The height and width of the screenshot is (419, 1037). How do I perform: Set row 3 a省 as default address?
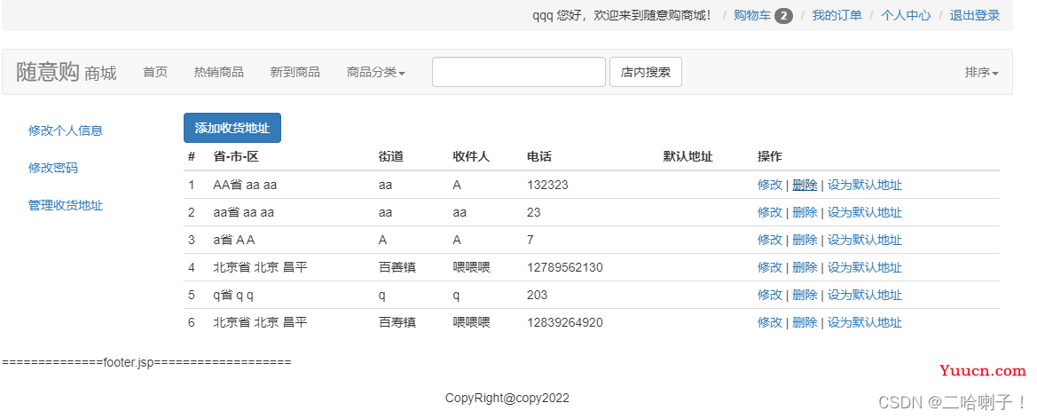(x=864, y=240)
